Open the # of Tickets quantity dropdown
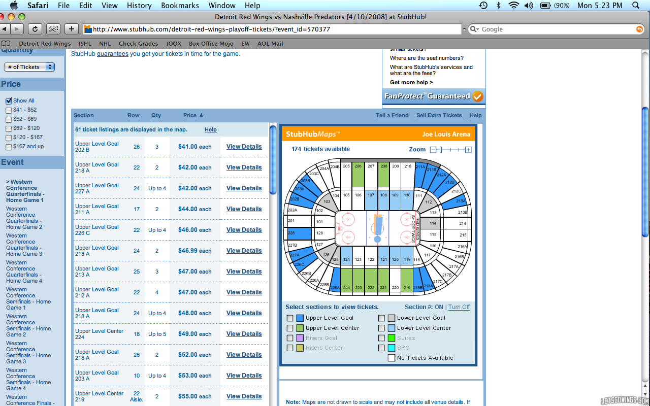 coord(29,67)
